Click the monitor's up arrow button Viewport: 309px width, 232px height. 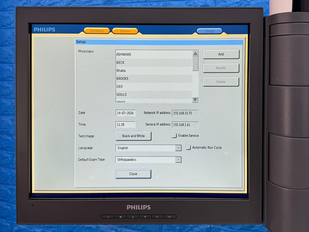tap(133, 217)
